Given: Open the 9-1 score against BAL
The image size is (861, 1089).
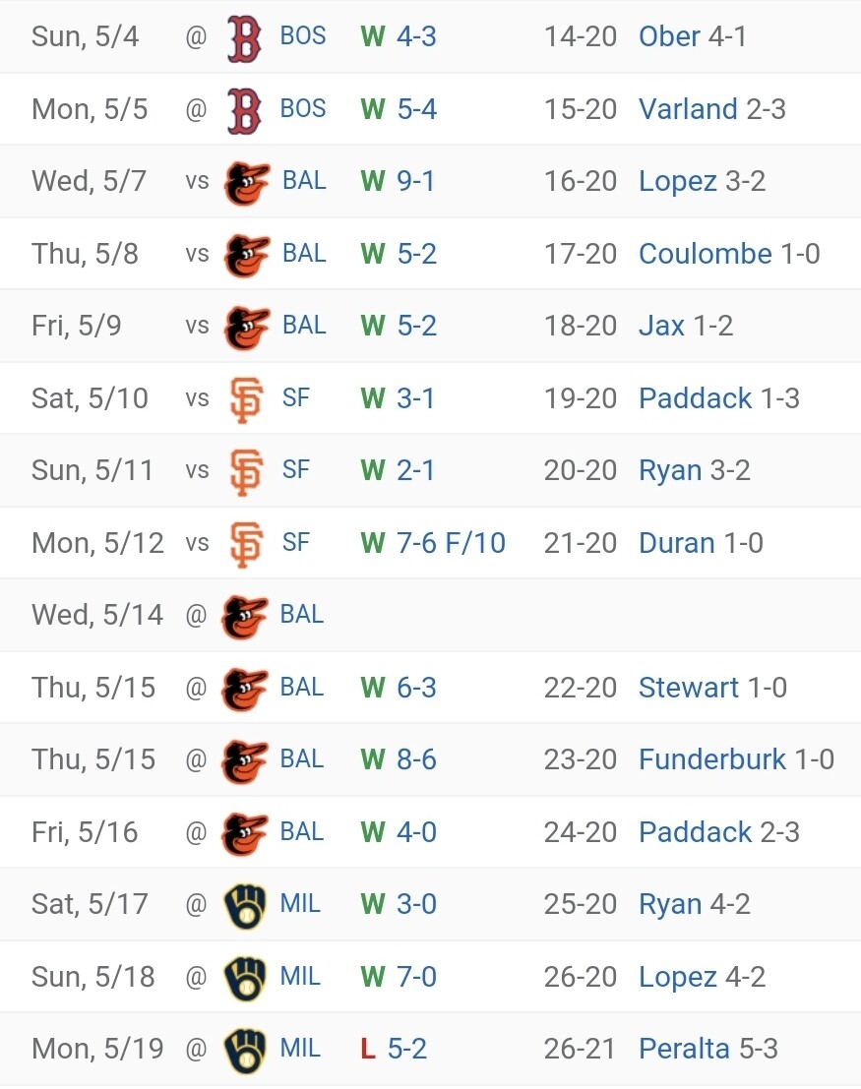Looking at the screenshot, I should 416,181.
